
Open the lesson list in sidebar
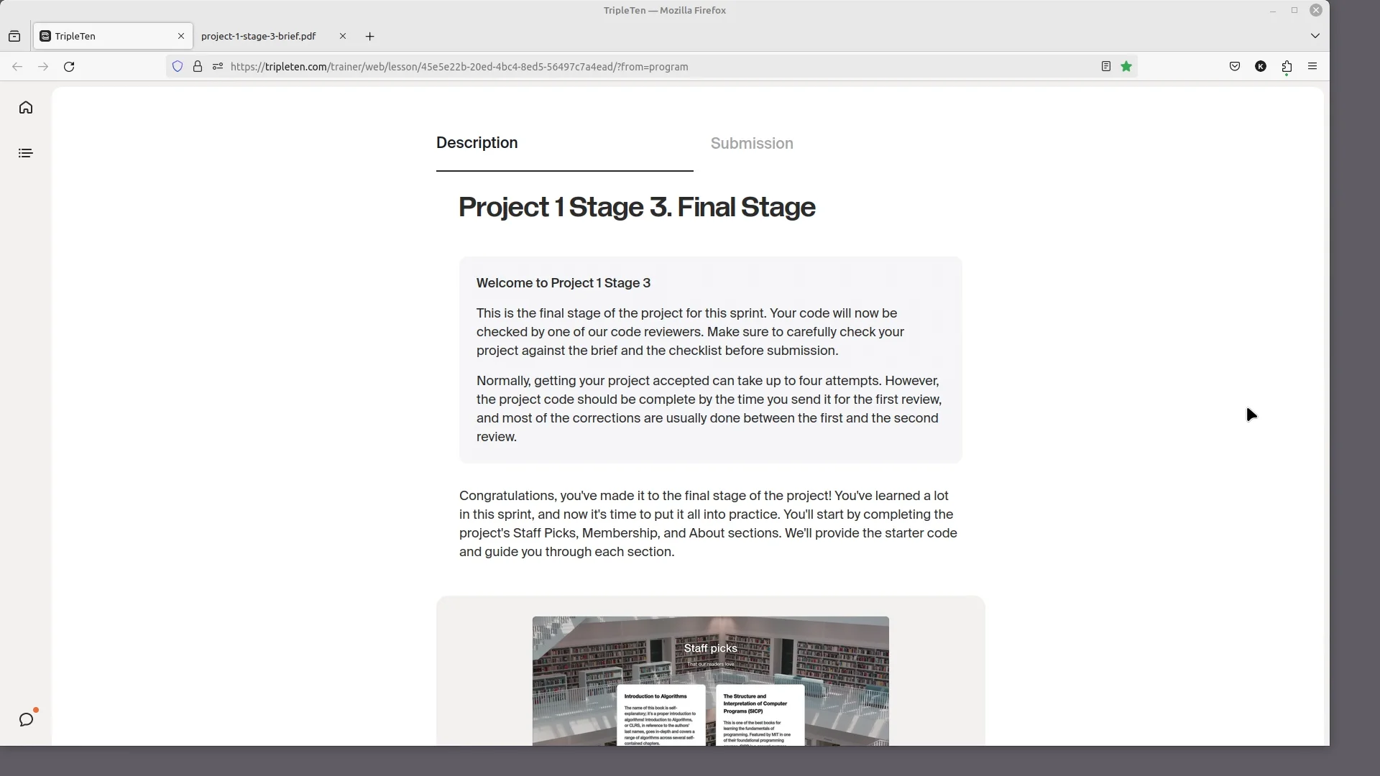coord(26,152)
